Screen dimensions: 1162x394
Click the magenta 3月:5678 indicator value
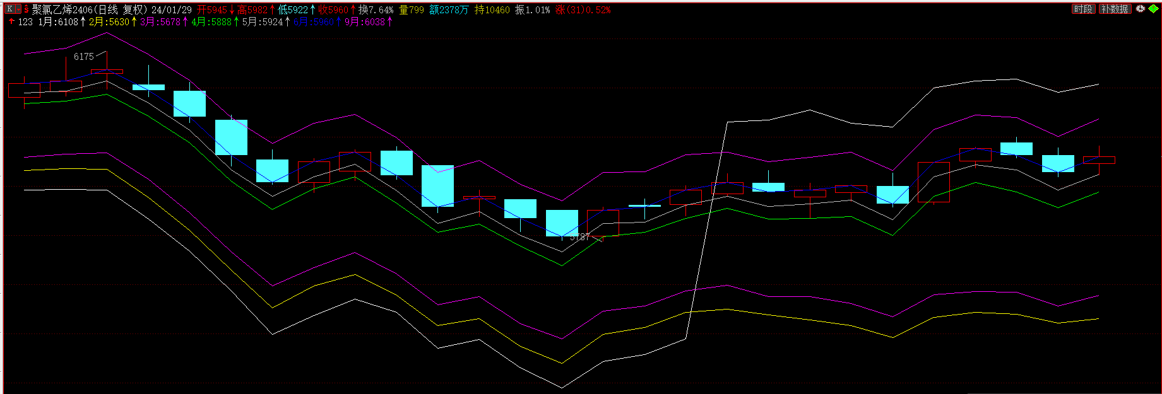160,21
